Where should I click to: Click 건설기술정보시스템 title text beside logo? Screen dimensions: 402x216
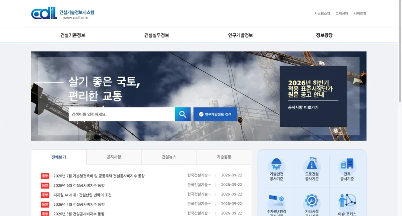pyautogui.click(x=77, y=12)
